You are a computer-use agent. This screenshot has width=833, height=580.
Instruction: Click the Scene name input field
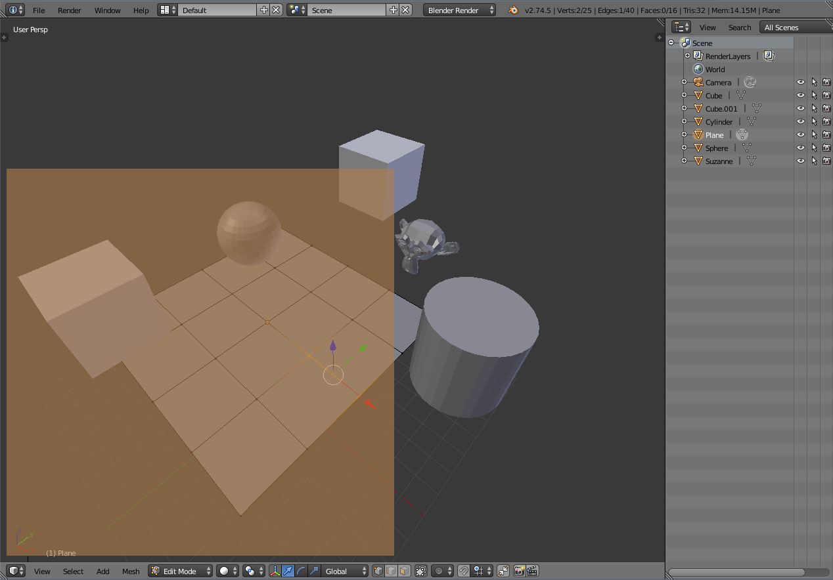(347, 10)
